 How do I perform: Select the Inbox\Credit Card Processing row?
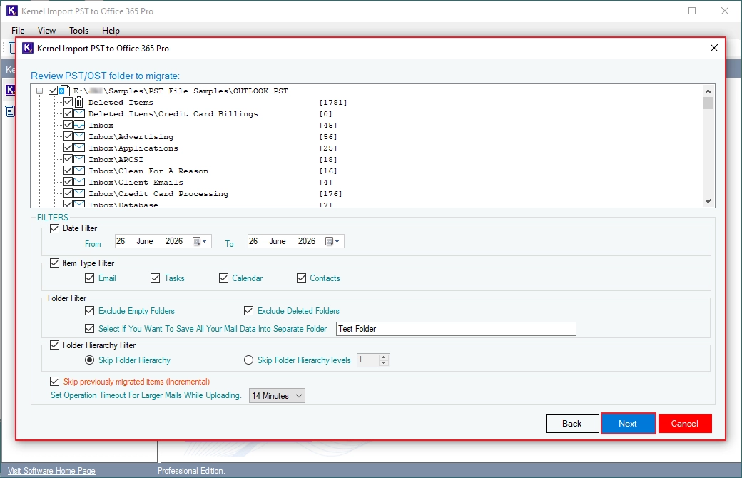pyautogui.click(x=158, y=193)
